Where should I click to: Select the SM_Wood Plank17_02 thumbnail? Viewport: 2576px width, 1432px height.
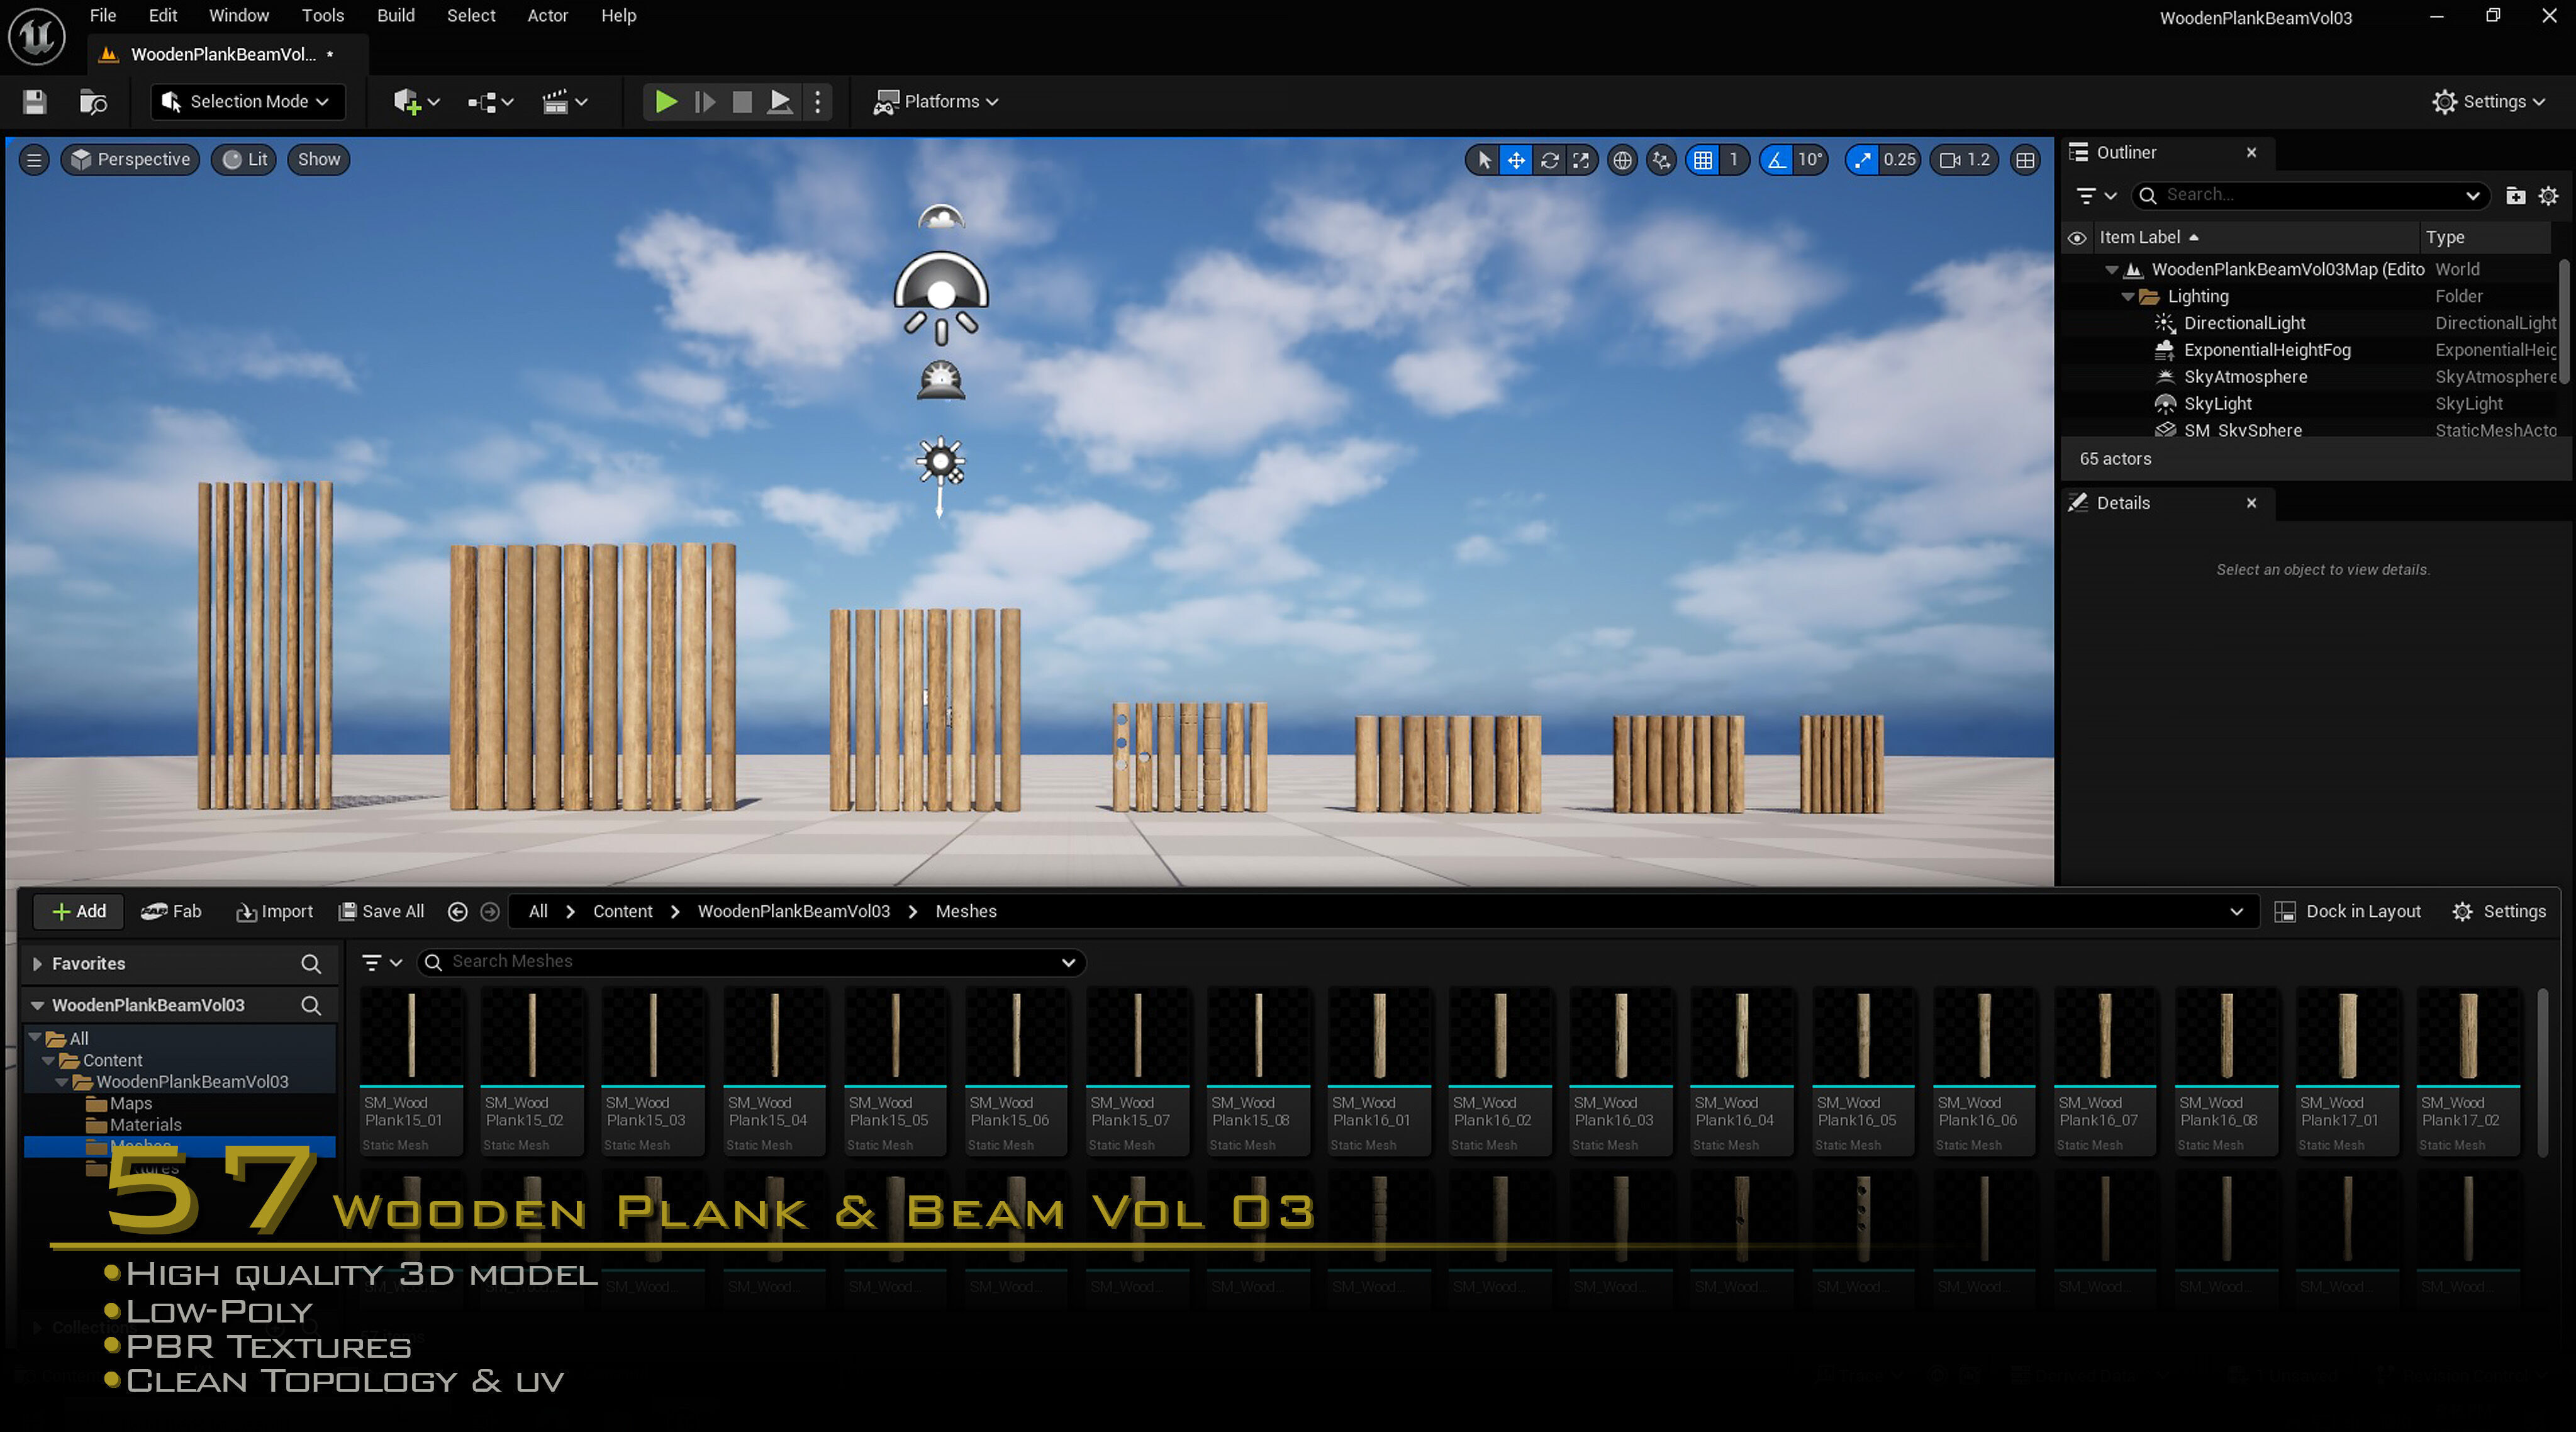[x=2467, y=1072]
